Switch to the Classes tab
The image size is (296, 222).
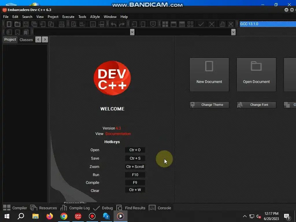[26, 40]
